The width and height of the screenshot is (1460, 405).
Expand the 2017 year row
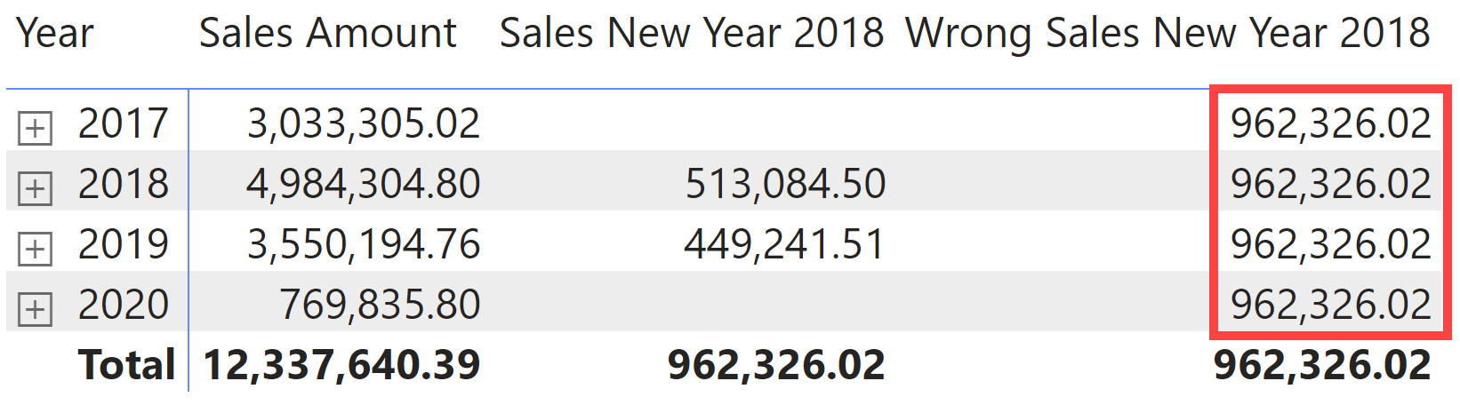coord(35,129)
